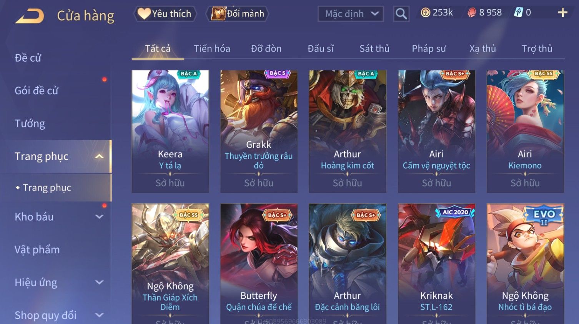This screenshot has width=579, height=324.
Task: Select Airi Kiemono skin card
Action: (x=525, y=131)
